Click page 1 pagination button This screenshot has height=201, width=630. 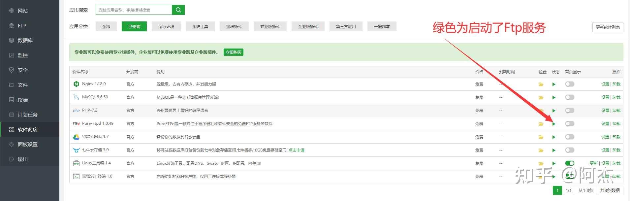(x=557, y=190)
